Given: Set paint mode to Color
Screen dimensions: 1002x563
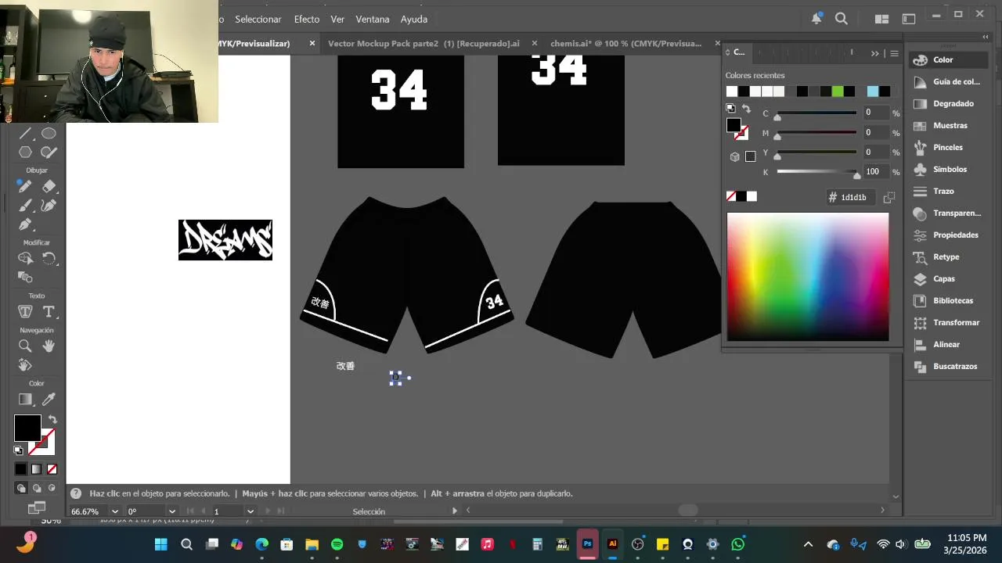Looking at the screenshot, I should tap(21, 469).
